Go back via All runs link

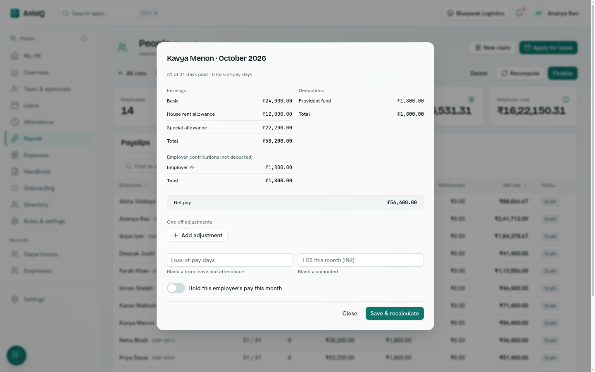click(x=132, y=73)
